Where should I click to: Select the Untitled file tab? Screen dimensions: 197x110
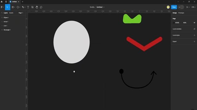point(14,2)
